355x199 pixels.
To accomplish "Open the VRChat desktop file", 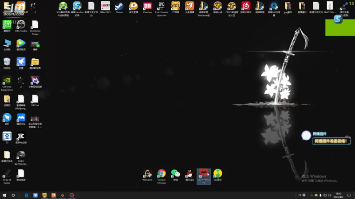I will click(35, 101).
